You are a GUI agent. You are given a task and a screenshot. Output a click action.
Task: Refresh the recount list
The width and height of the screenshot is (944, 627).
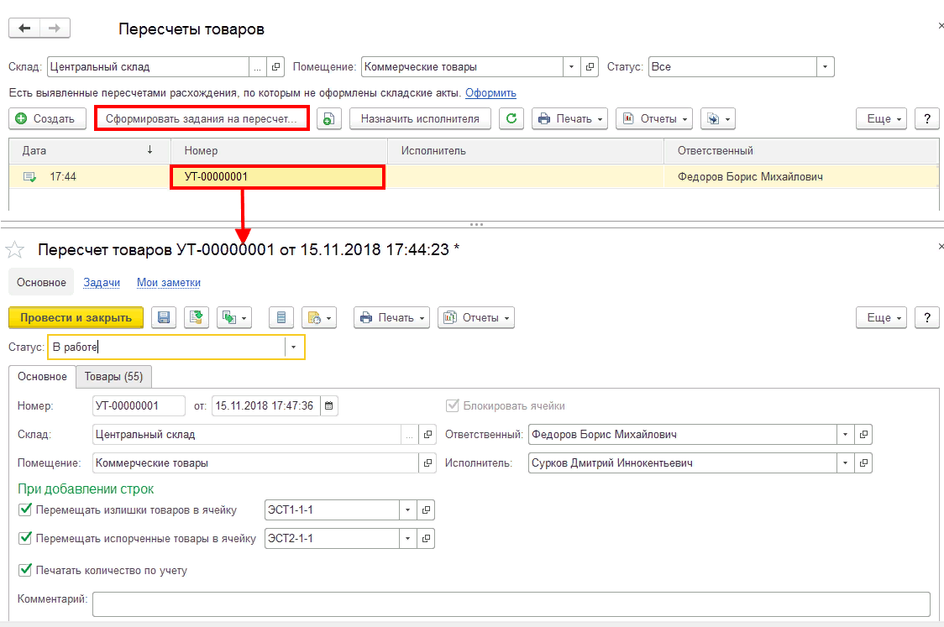511,119
